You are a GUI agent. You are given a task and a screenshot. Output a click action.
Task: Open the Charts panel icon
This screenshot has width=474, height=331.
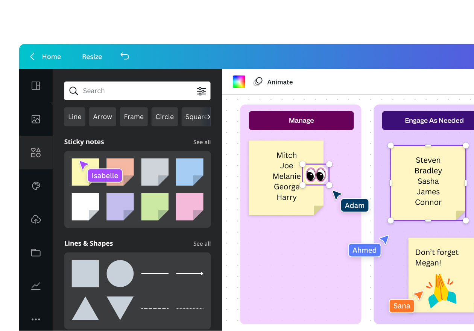pos(36,286)
